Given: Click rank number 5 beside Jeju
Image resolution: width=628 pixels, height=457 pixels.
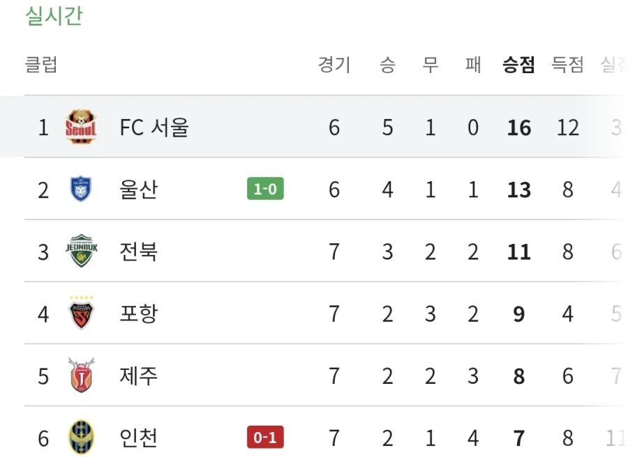Looking at the screenshot, I should click(43, 375).
